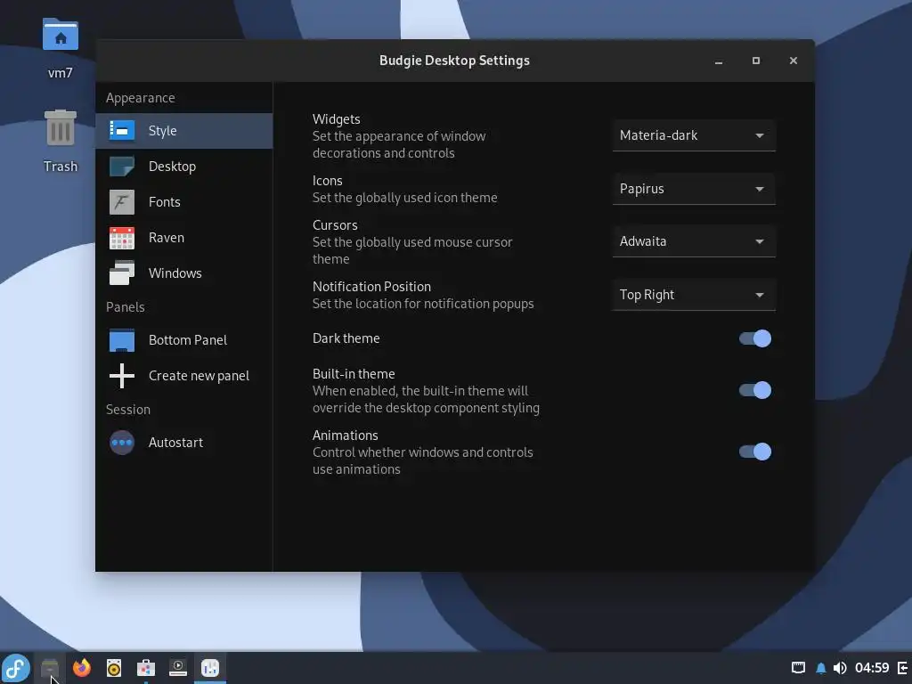This screenshot has width=912, height=684.
Task: Open the Fedora application menu
Action: coord(16,668)
